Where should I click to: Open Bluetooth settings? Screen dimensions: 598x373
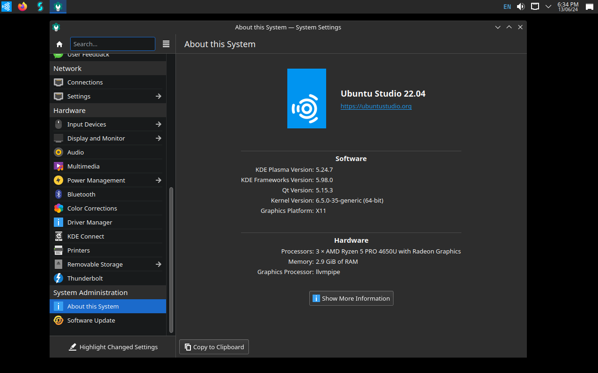click(x=81, y=194)
